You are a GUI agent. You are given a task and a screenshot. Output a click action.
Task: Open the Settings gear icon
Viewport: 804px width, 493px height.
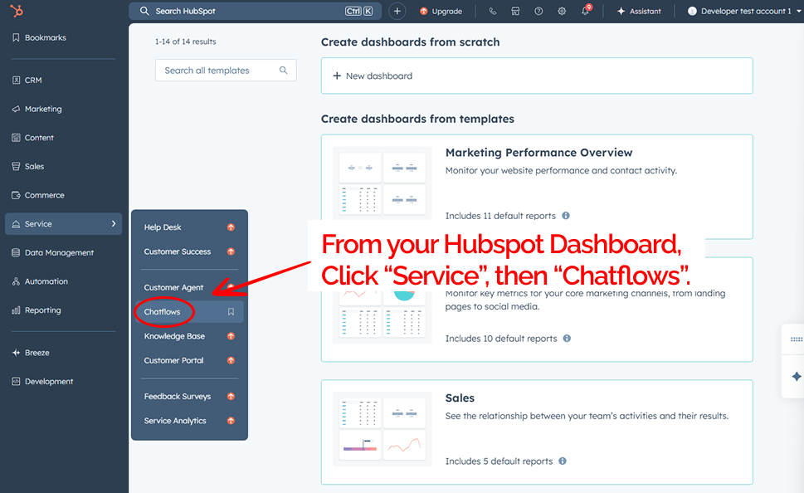tap(562, 12)
